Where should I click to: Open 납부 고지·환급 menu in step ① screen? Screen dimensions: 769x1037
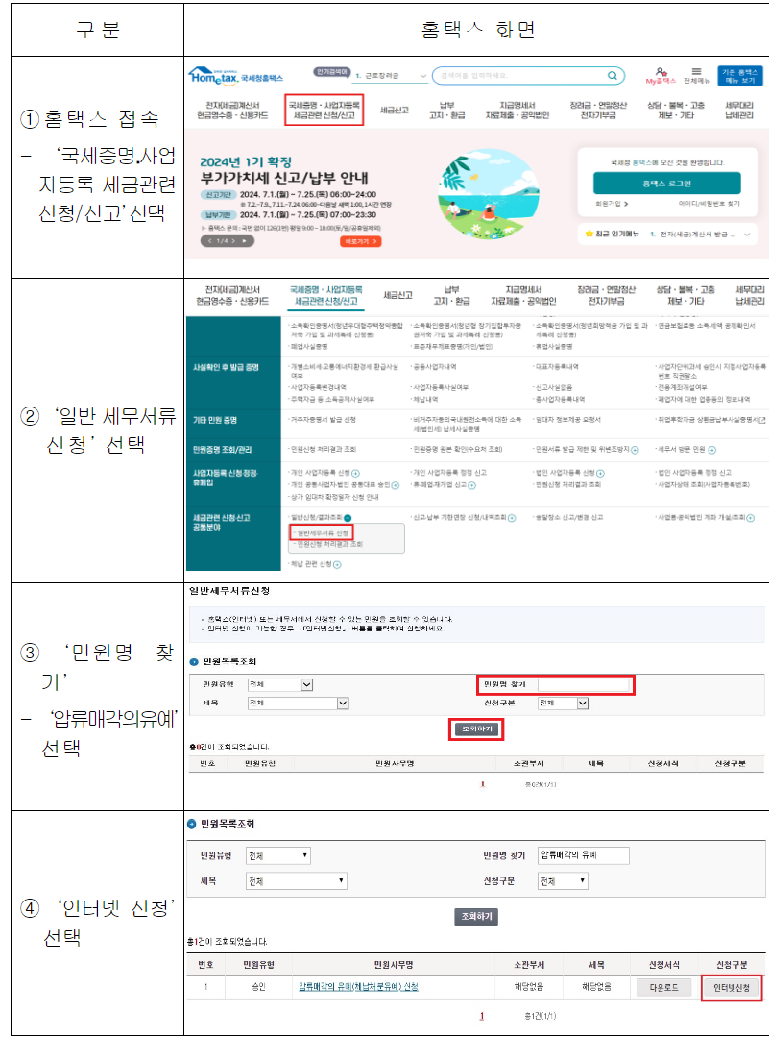(x=446, y=111)
